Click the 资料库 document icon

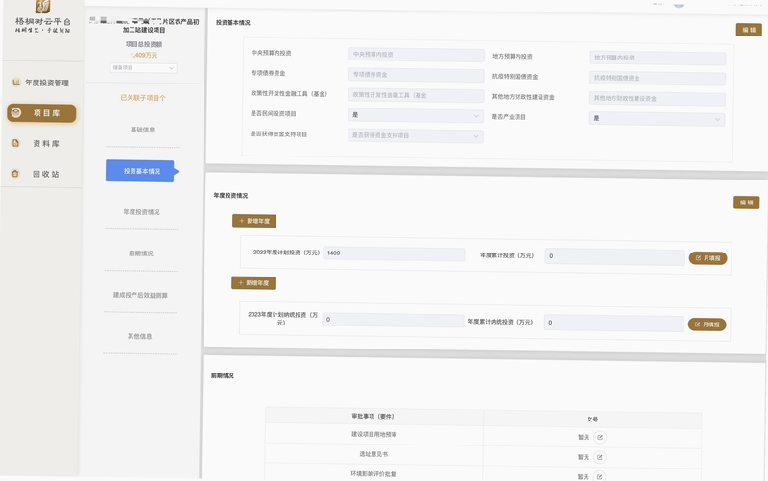point(15,143)
